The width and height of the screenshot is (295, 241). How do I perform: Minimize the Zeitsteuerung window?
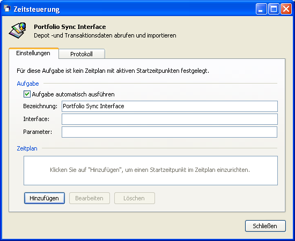click(261, 9)
